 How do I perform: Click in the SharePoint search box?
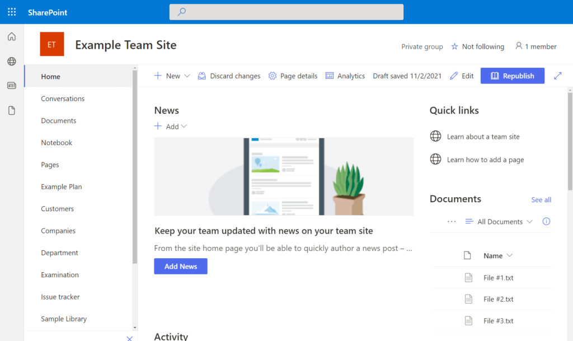286,12
